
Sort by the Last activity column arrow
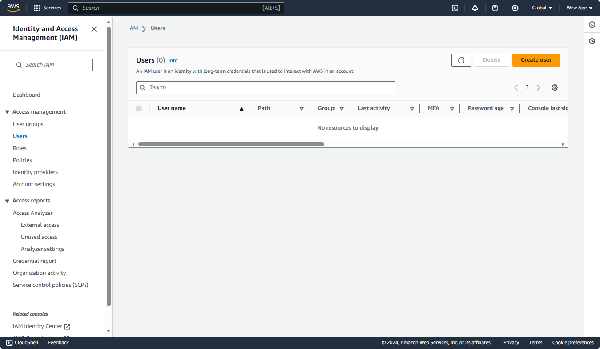412,109
